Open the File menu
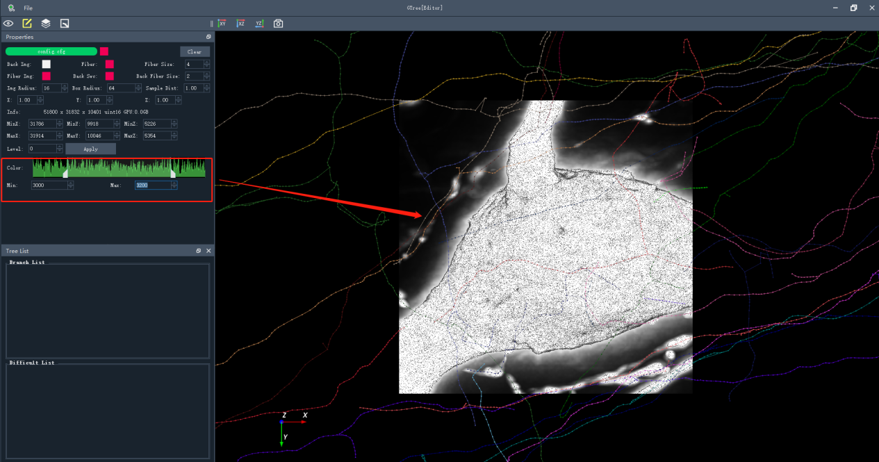Screen dimensions: 879x462 click(28, 8)
